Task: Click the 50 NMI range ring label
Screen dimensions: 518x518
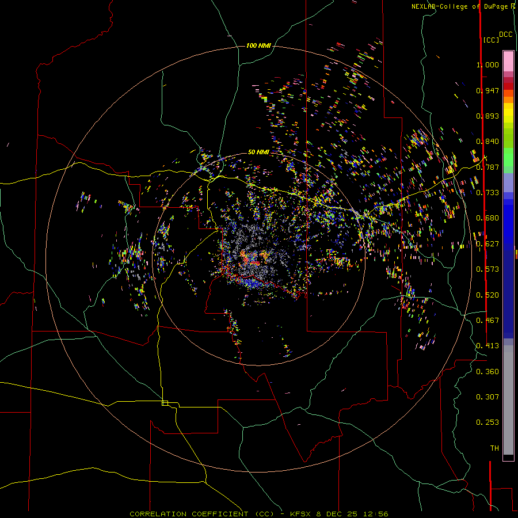Action: tap(258, 152)
